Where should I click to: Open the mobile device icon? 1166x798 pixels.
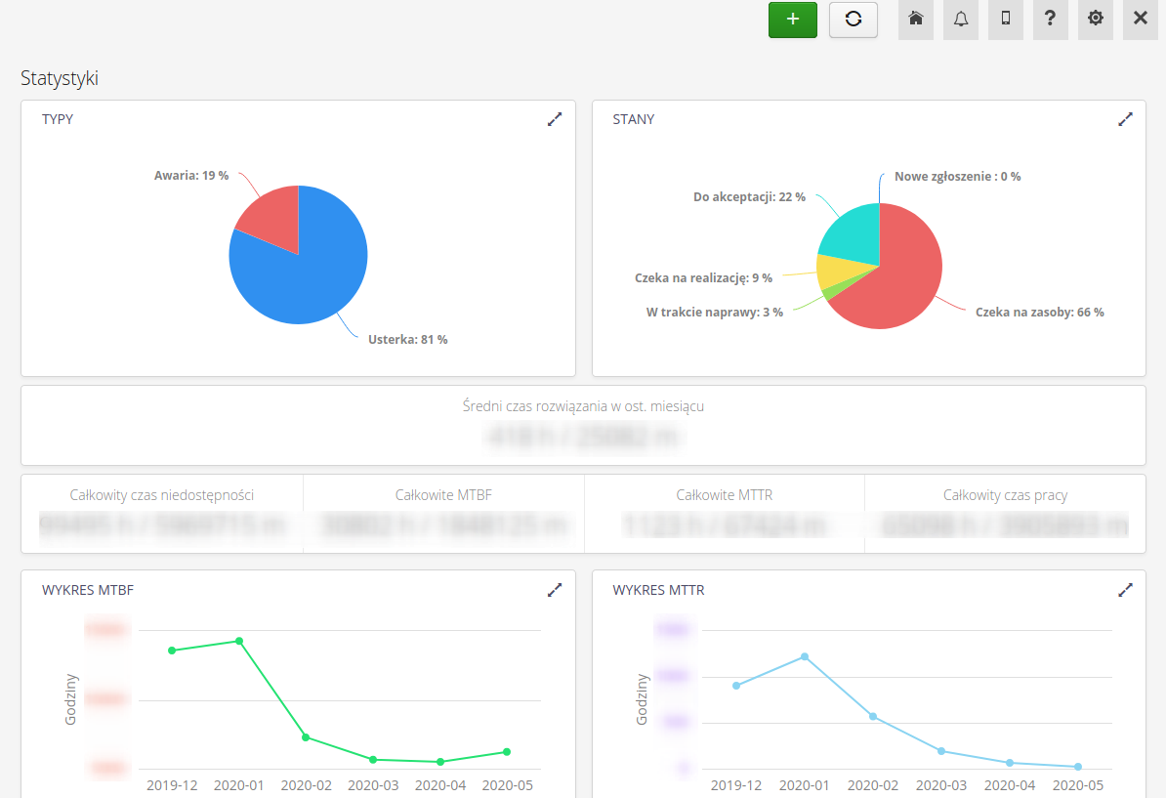(1005, 20)
